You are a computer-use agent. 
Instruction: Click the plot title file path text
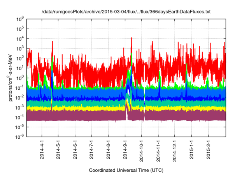point(126,12)
